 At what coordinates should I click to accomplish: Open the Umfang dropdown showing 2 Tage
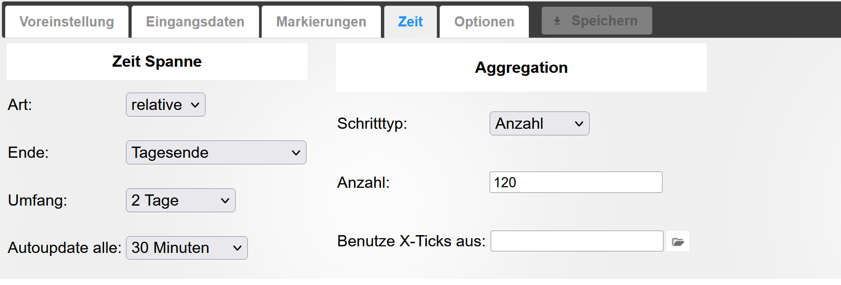181,201
